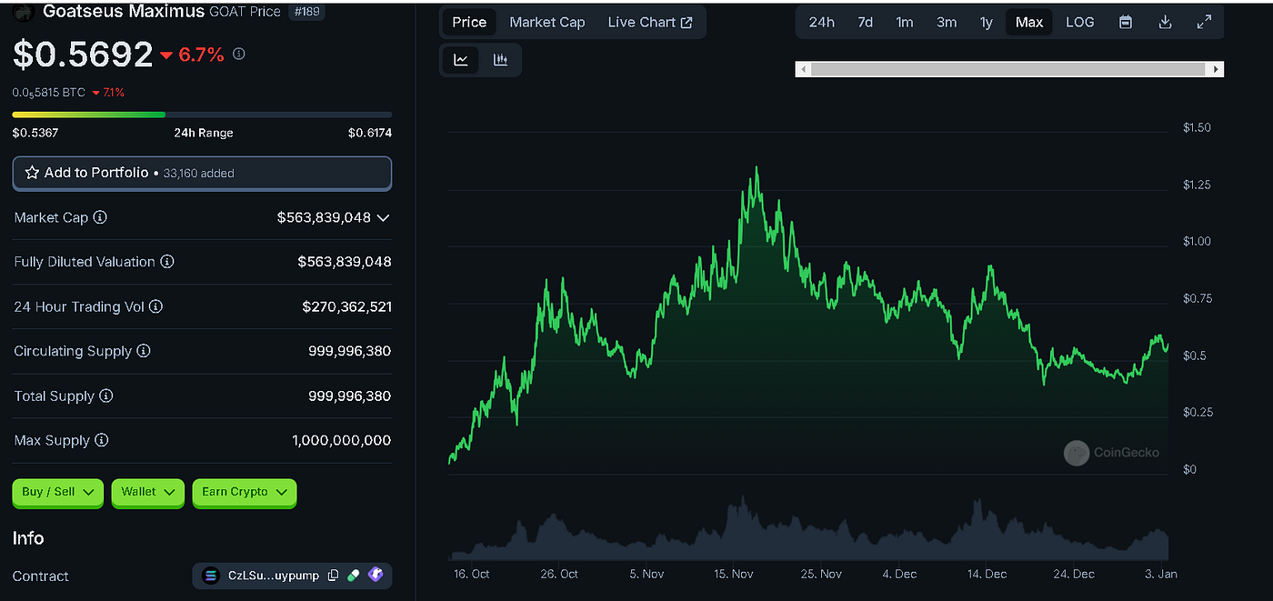The width and height of the screenshot is (1273, 601).
Task: Add GOAT to Portfolio
Action: [202, 173]
